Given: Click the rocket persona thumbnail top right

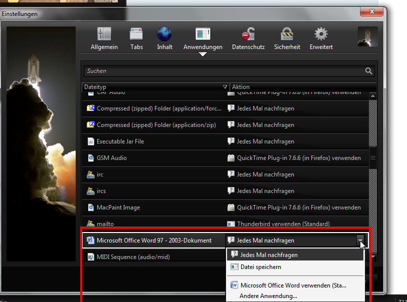Looking at the screenshot, I should [x=367, y=36].
